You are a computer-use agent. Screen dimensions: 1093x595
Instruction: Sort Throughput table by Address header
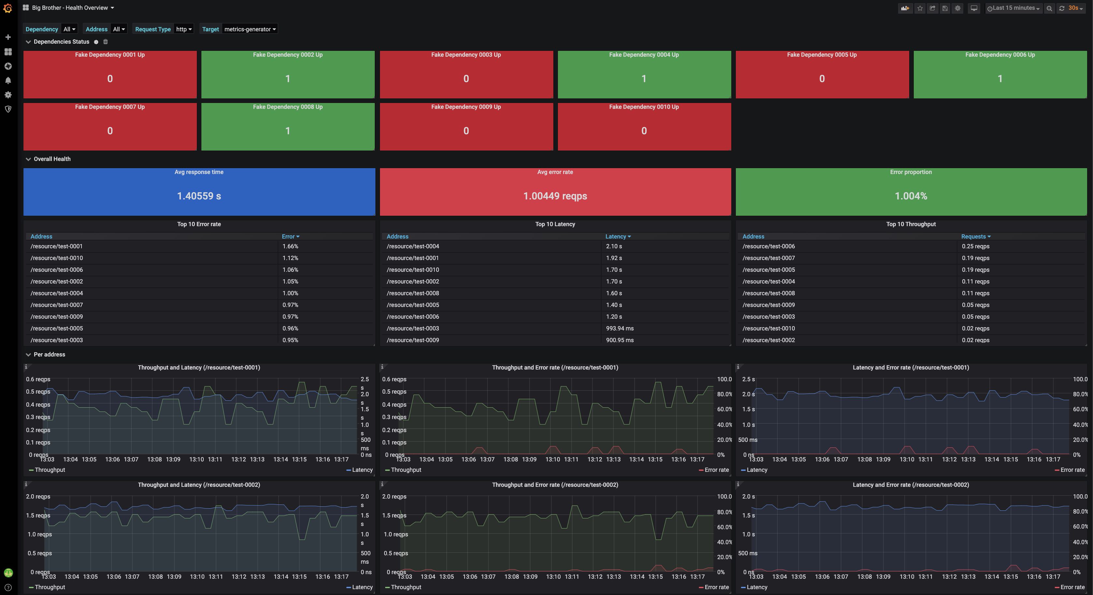coord(753,236)
